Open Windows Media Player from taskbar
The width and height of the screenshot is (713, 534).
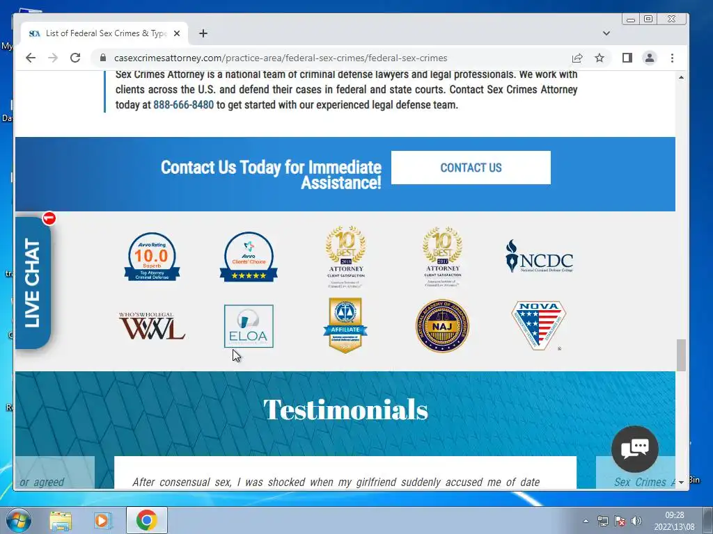pyautogui.click(x=103, y=521)
